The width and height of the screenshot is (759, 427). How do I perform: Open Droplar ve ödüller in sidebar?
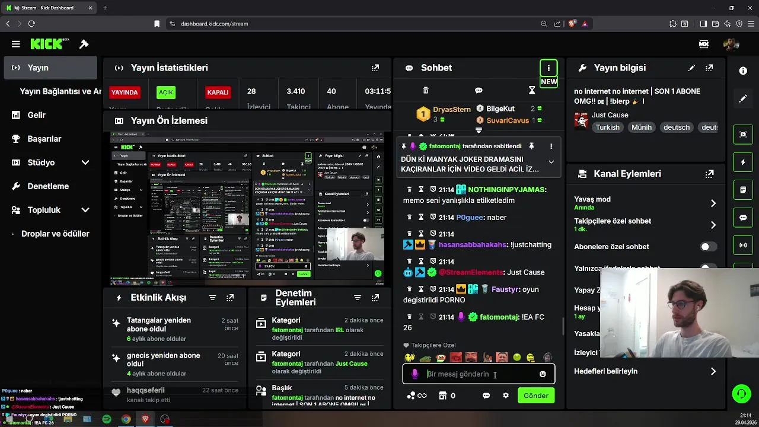[x=50, y=234]
